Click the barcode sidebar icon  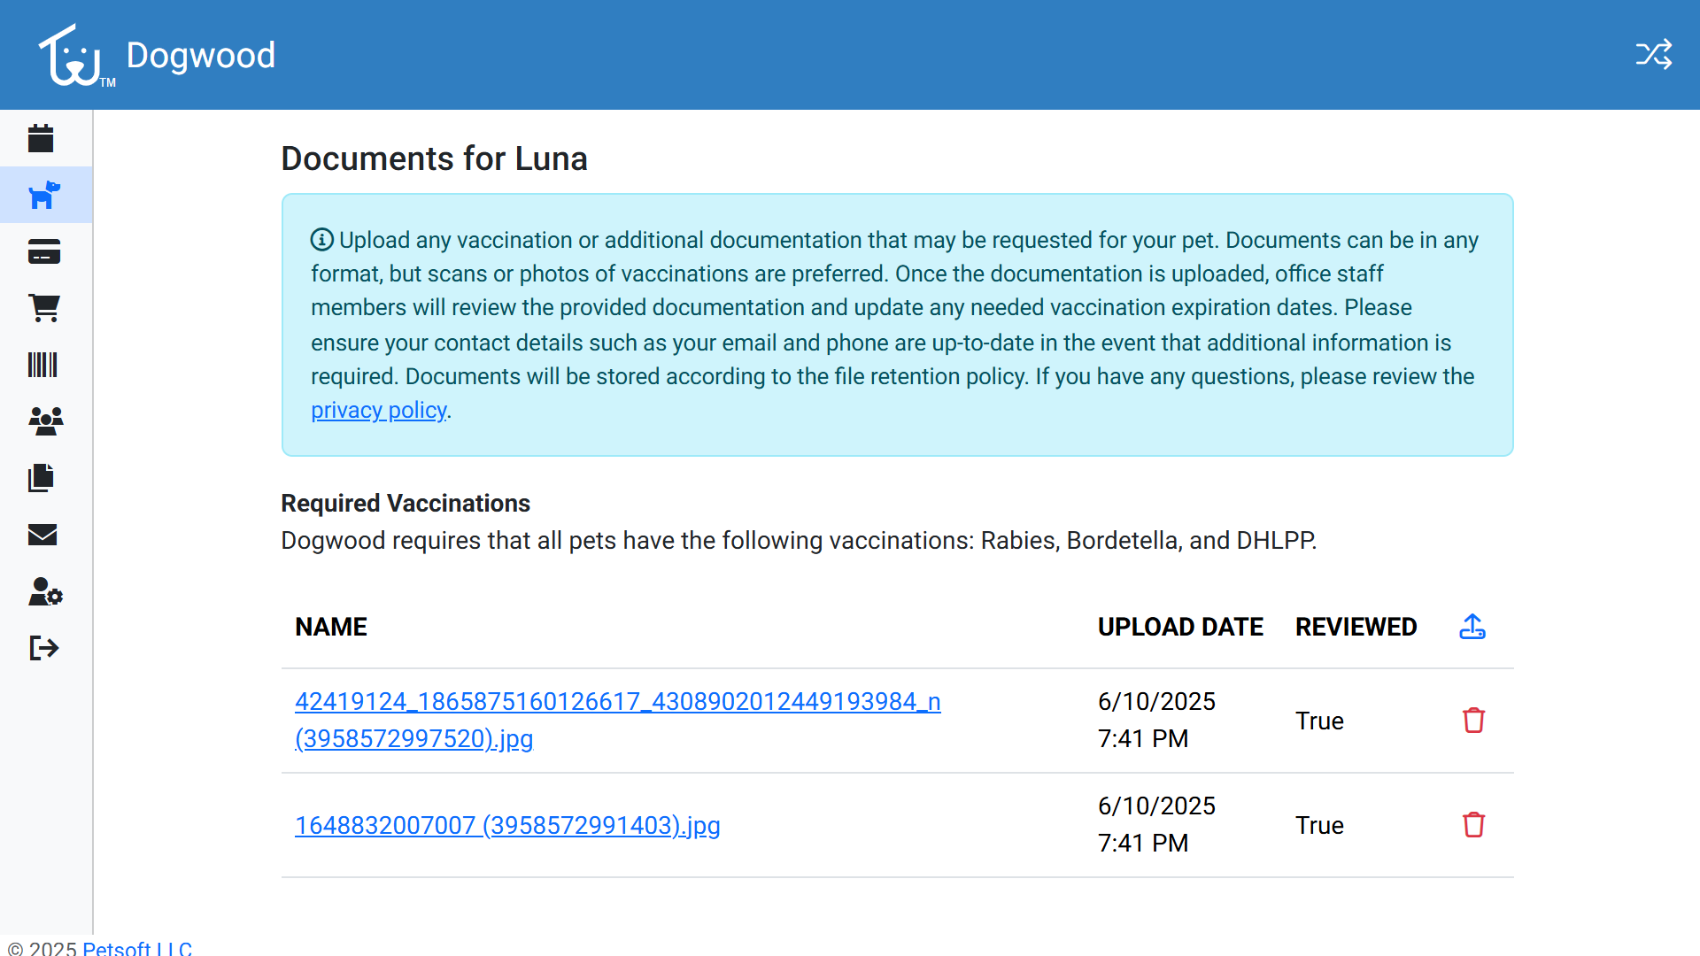(x=42, y=365)
